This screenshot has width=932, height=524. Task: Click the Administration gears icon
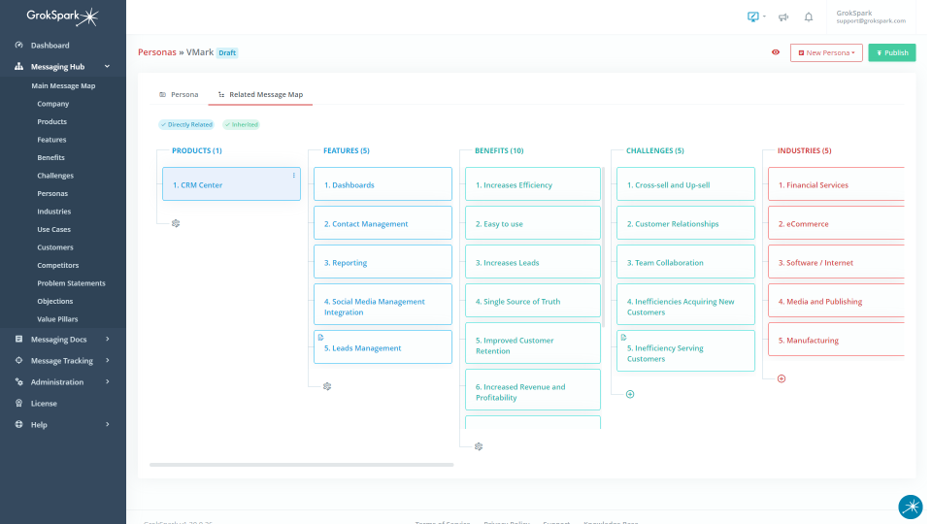[x=19, y=382]
